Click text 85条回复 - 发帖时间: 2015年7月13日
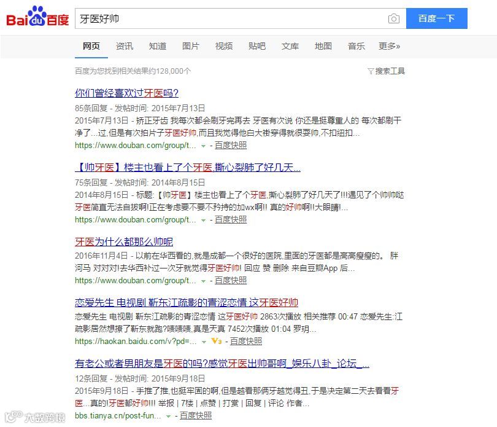Screen dimensions: 497x427 (x=140, y=108)
